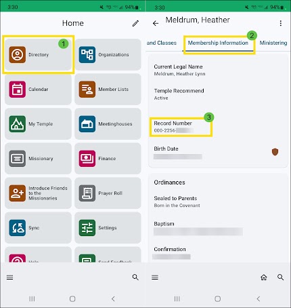This screenshot has width=291, height=308.
Task: Open hamburger menu on profile screen
Action: 155,277
